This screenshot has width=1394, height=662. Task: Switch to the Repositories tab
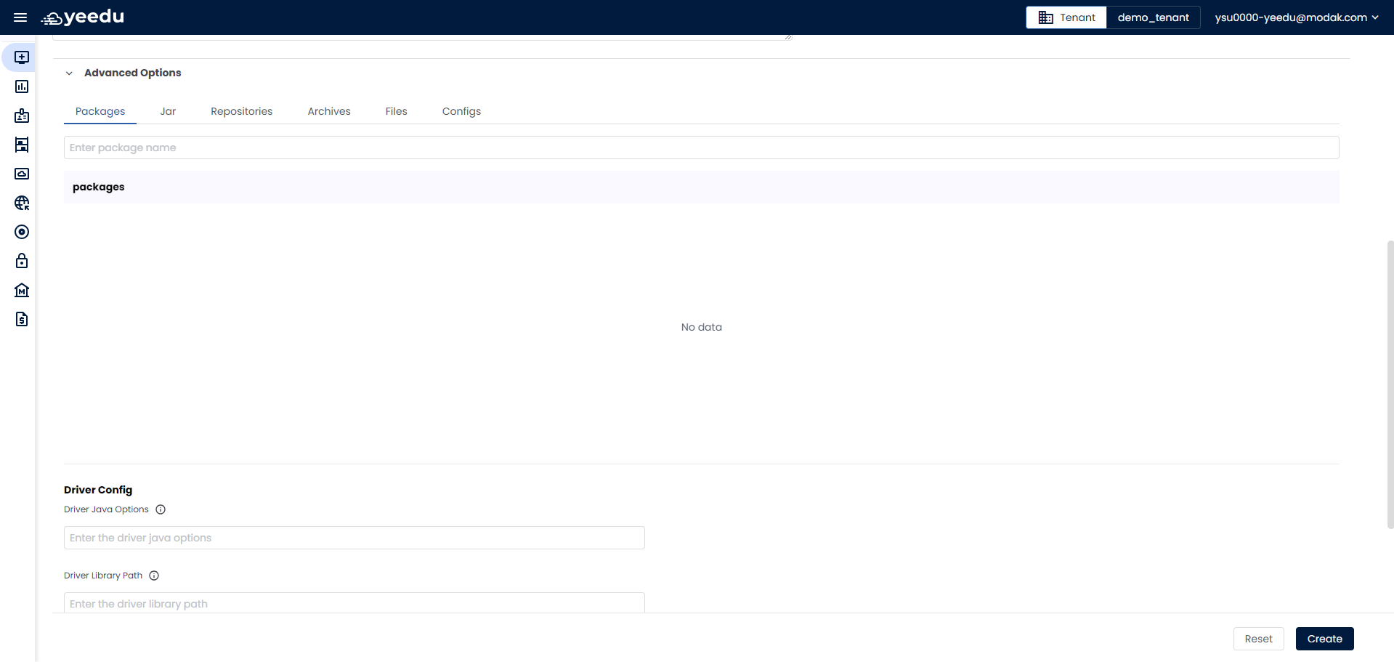point(241,111)
